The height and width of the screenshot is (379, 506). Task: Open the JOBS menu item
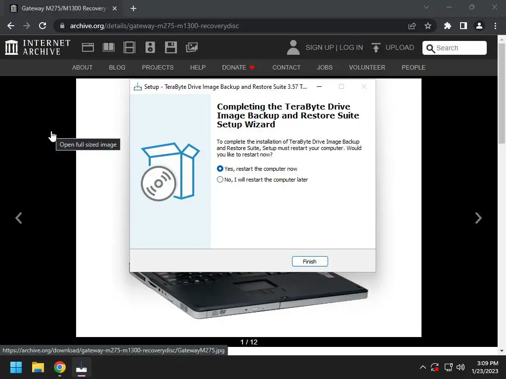point(325,67)
